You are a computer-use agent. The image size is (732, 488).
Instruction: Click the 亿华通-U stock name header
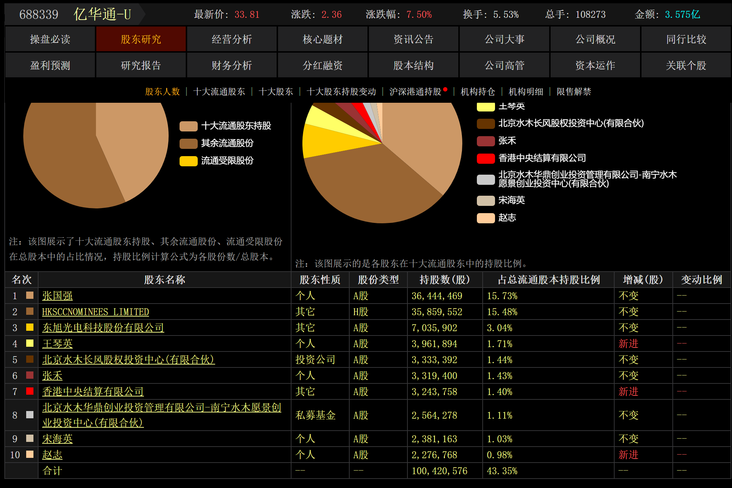(102, 15)
